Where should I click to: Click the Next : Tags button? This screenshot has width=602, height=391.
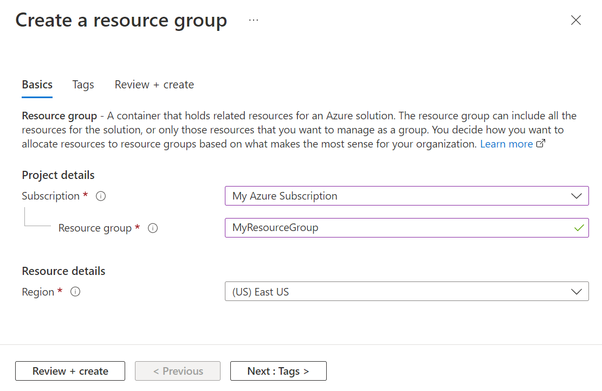[x=278, y=371]
